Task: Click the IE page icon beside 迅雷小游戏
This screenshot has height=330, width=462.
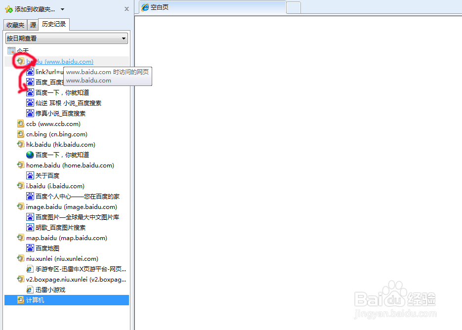Action: pyautogui.click(x=30, y=289)
